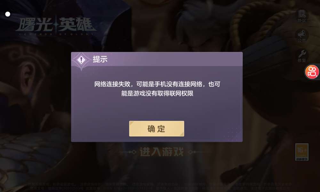This screenshot has height=192, width=320.
Task: Click the legal notice text at bottom
Action: point(160,186)
